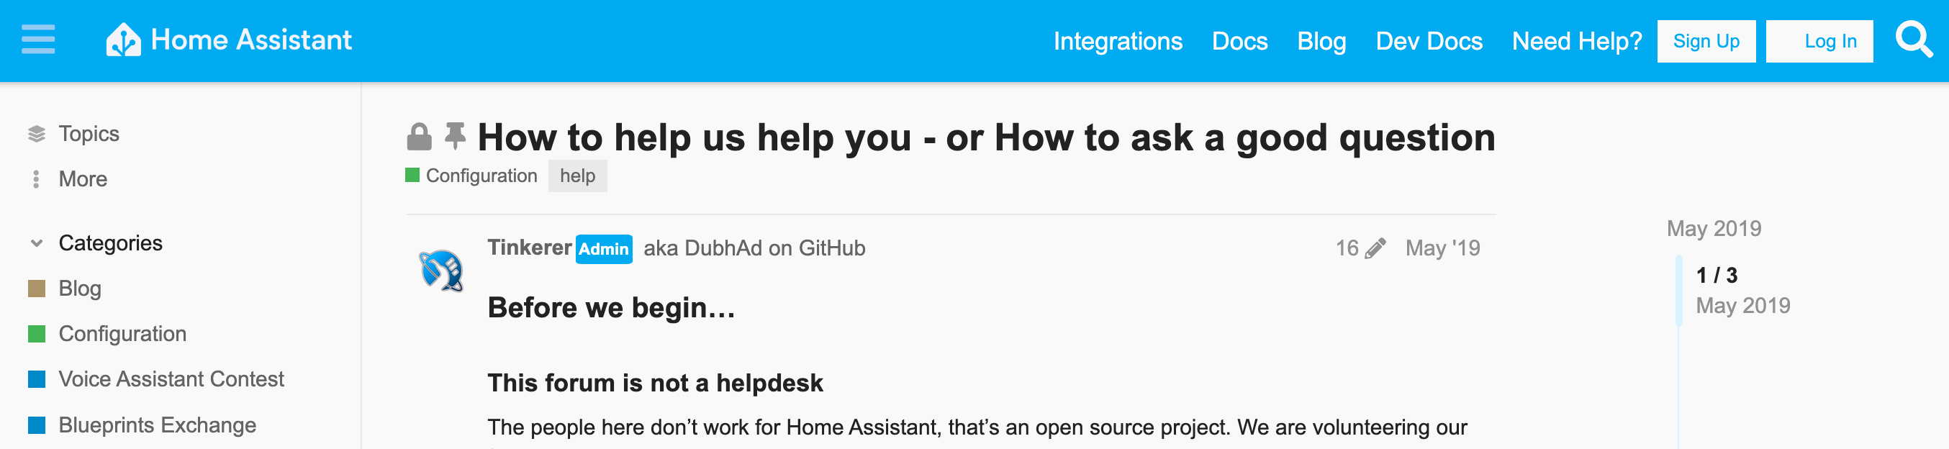
Task: Click the green Configuration category swatch in sidebar
Action: click(x=36, y=334)
